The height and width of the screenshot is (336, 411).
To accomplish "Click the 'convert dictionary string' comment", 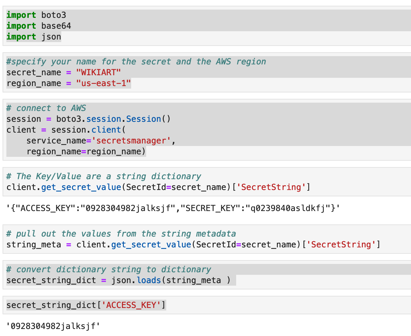I will pos(109,269).
